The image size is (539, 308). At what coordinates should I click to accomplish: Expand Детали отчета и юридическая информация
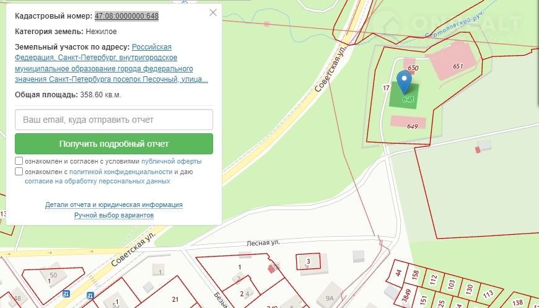114,205
